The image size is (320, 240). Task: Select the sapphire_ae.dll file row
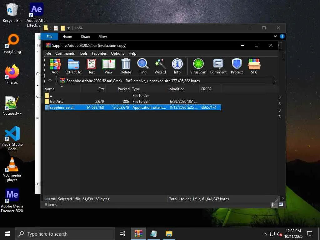pyautogui.click(x=132, y=107)
